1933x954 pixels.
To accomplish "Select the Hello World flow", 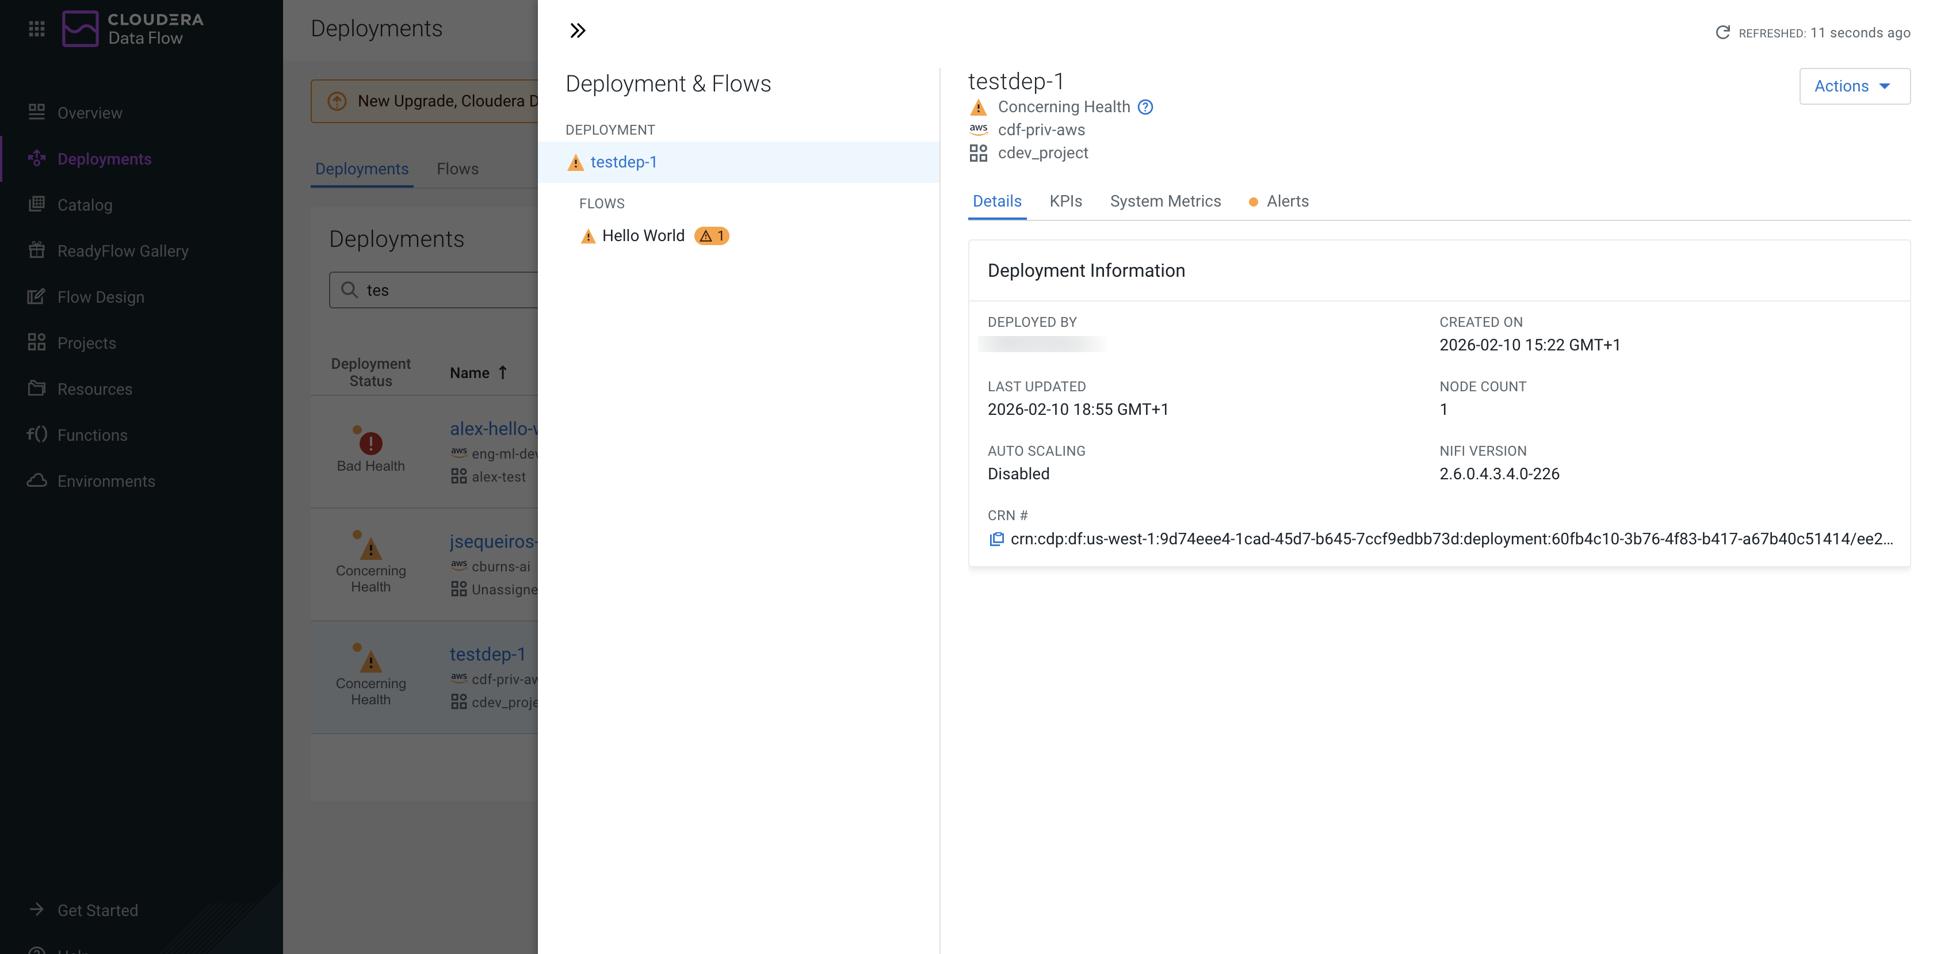I will click(x=643, y=236).
